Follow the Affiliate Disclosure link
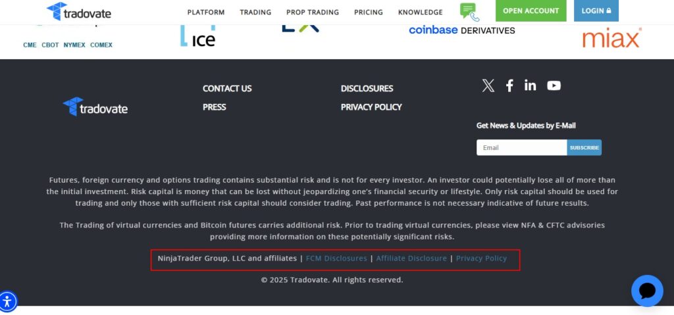 [x=411, y=258]
